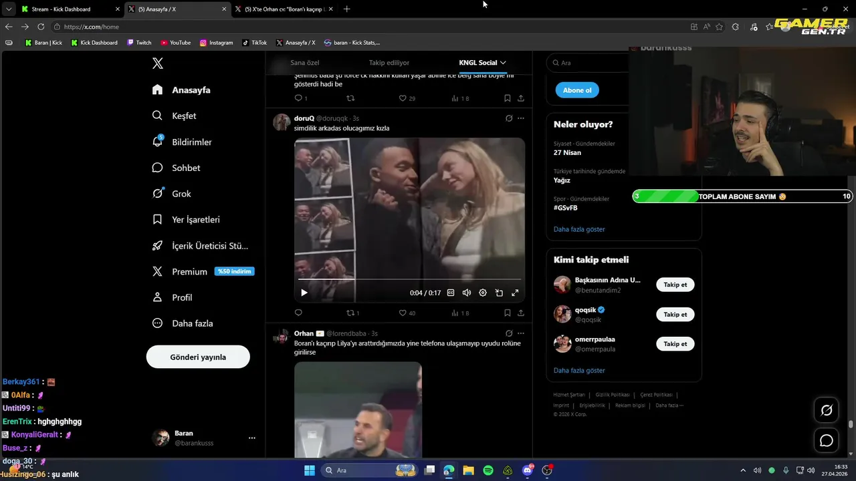The height and width of the screenshot is (481, 856).
Task: Open Twitch bookmark
Action: pyautogui.click(x=140, y=43)
